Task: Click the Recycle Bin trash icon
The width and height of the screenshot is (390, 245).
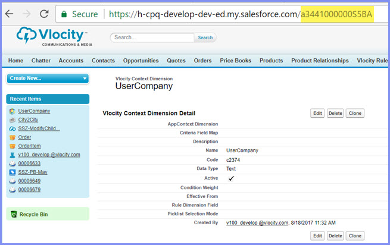Action: (x=14, y=214)
